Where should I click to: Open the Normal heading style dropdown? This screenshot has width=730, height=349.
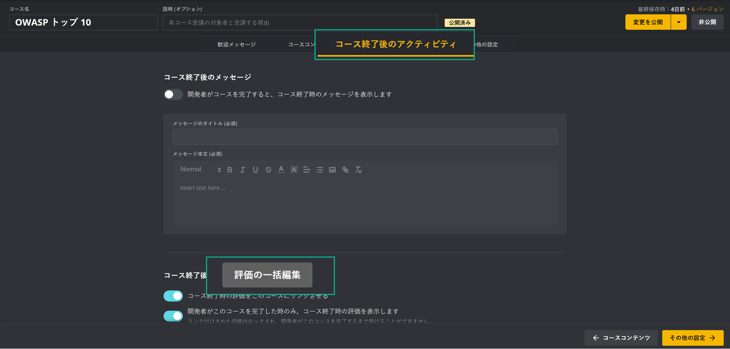pos(200,170)
